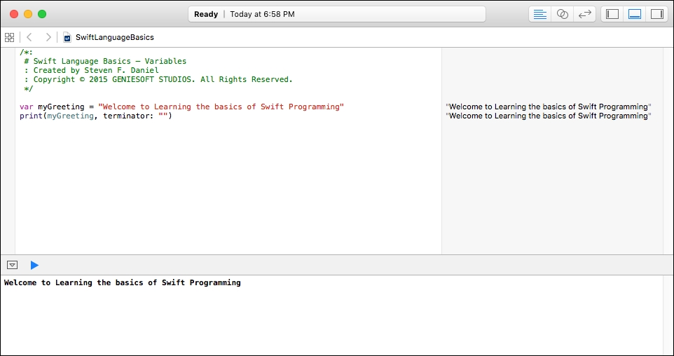Run the playground with the blue play button
Screen dimensions: 674x356
click(34, 266)
